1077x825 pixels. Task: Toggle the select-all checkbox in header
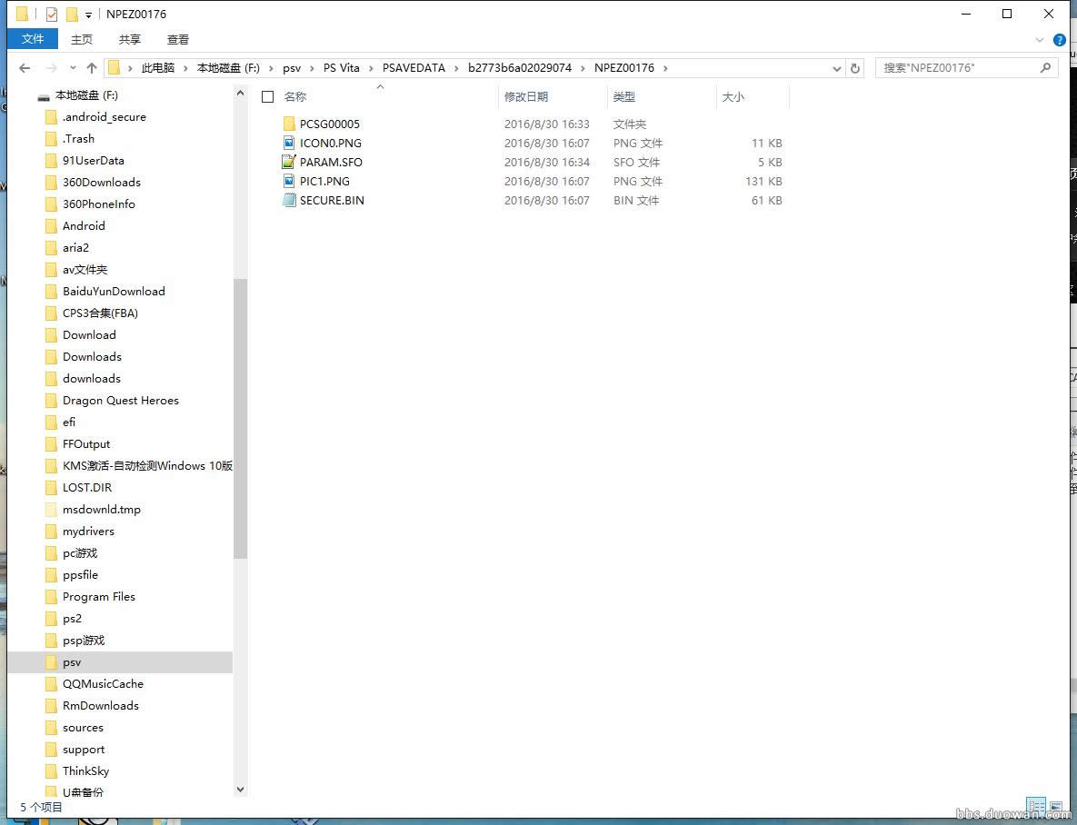268,97
